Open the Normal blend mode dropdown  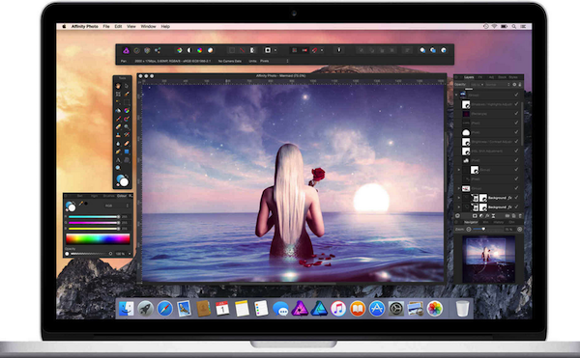(x=498, y=85)
